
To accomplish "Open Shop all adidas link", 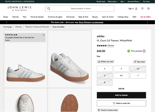I will pyautogui.click(x=58, y=27).
